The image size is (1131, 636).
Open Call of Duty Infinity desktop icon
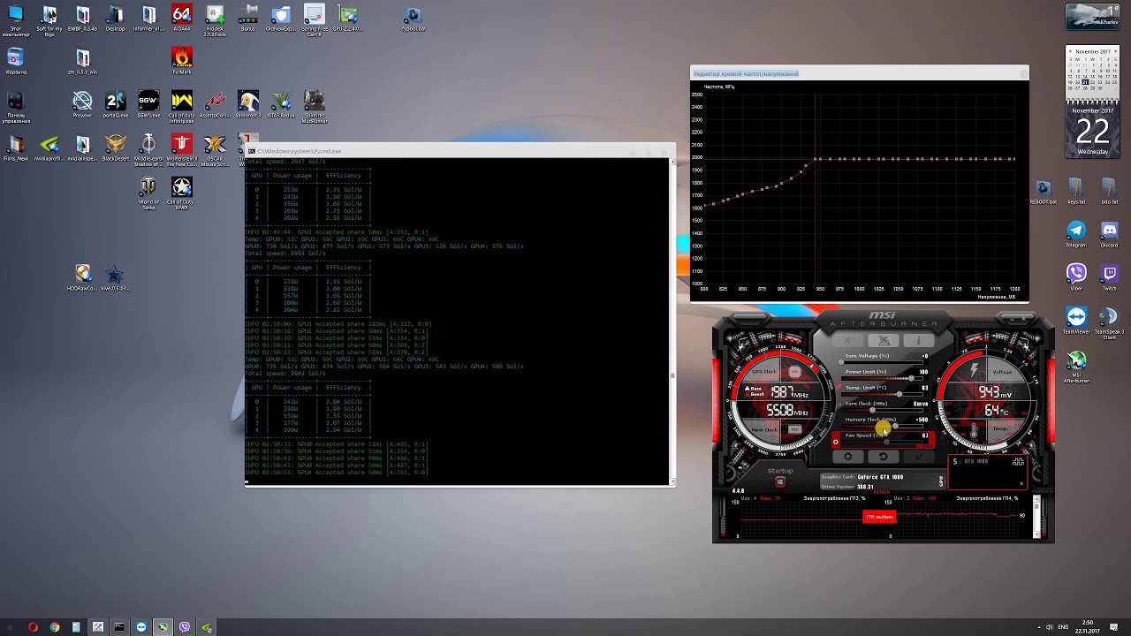tap(181, 106)
